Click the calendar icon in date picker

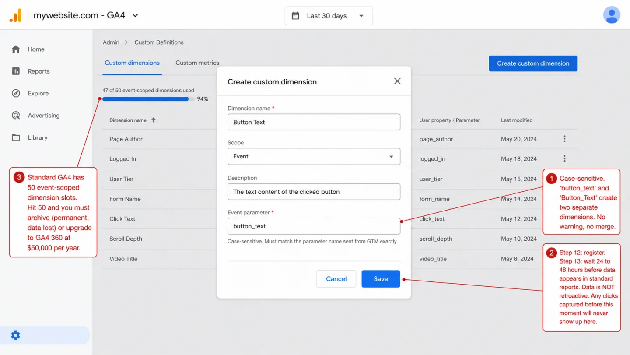(x=295, y=16)
